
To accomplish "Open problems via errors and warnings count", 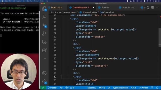I will 70,88.
